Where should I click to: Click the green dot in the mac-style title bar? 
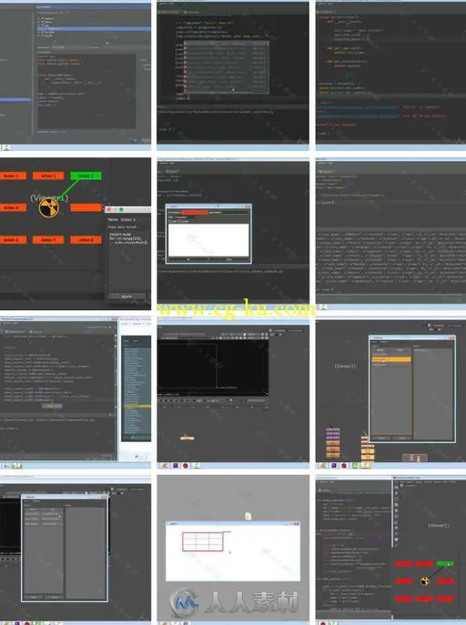point(121,209)
